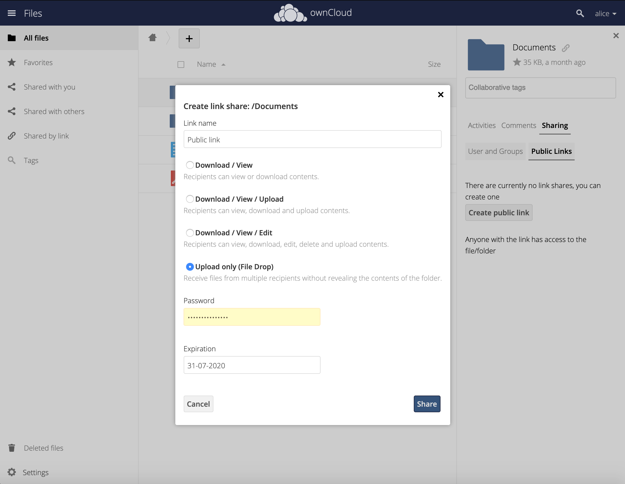The height and width of the screenshot is (484, 625).
Task: Click the Shared with you share icon
Action: click(12, 87)
